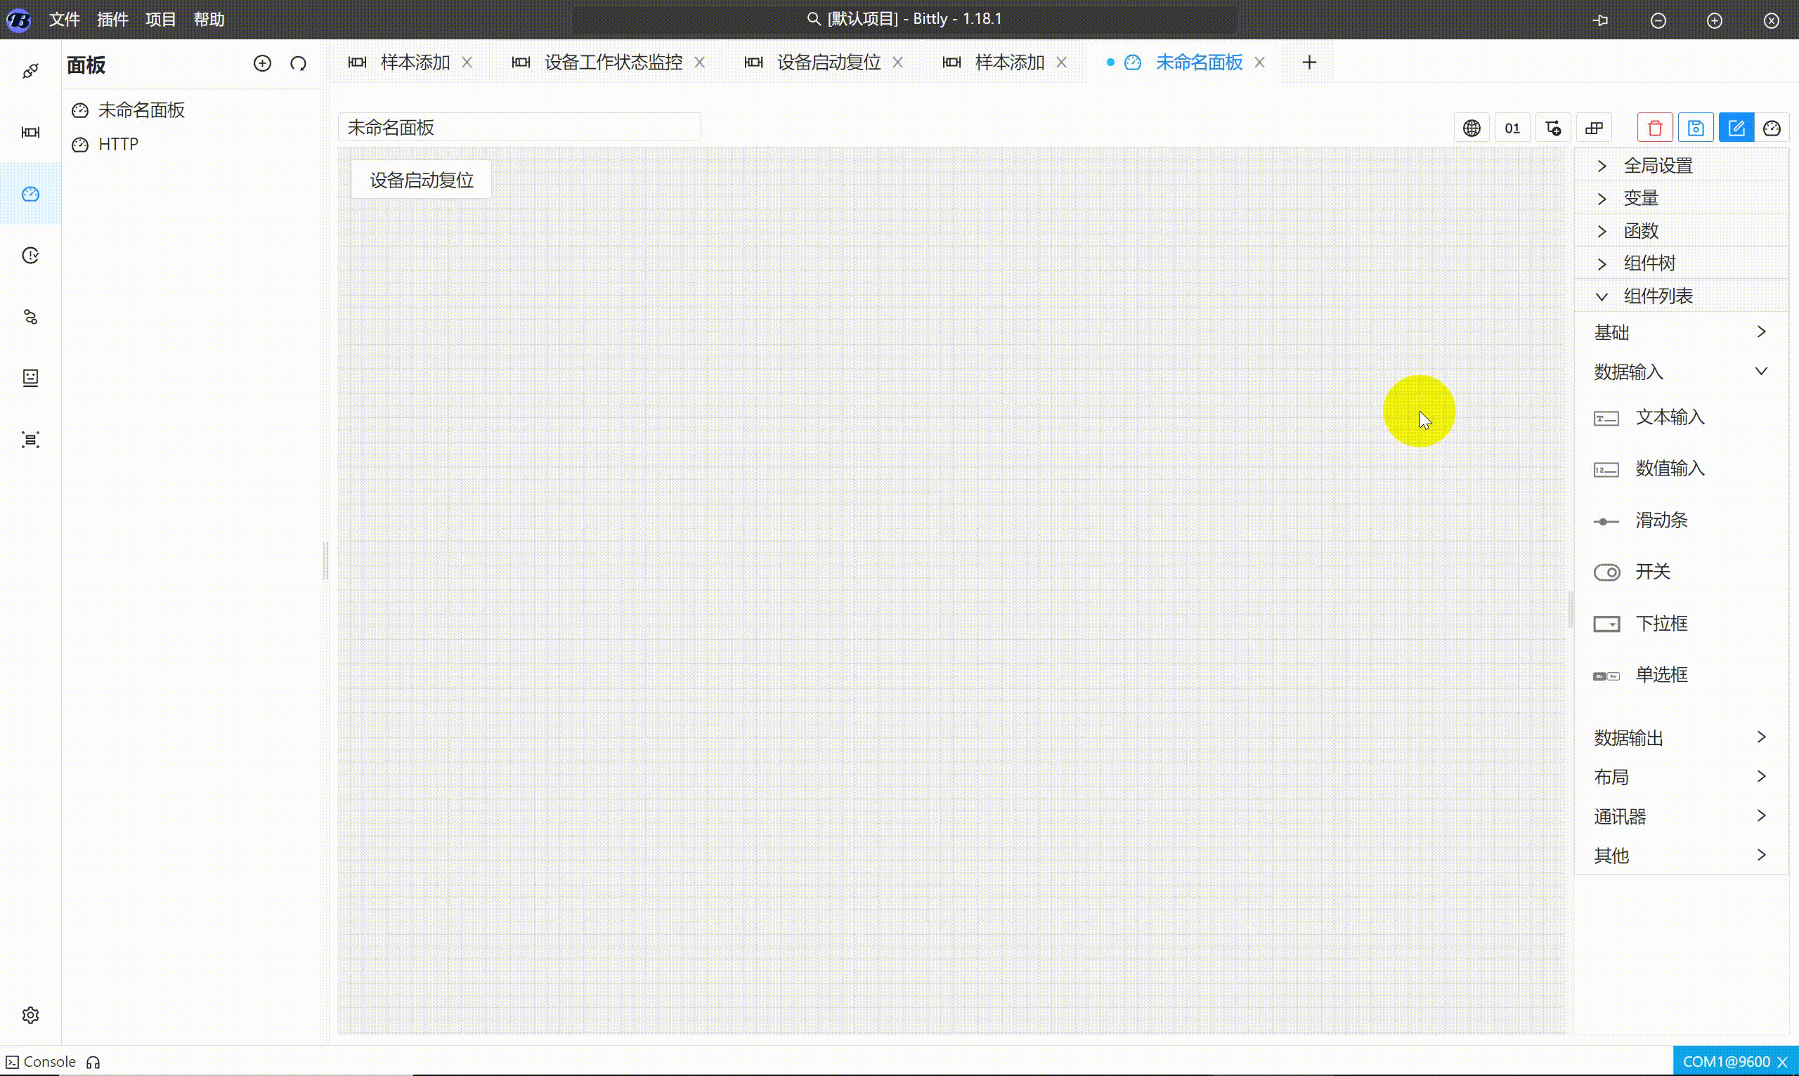Switch to preview using the gauge icon
This screenshot has width=1799, height=1076.
point(1773,127)
